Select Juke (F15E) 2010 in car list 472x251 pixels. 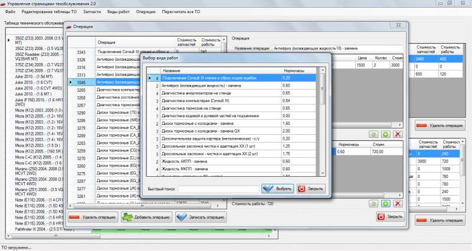point(38,102)
